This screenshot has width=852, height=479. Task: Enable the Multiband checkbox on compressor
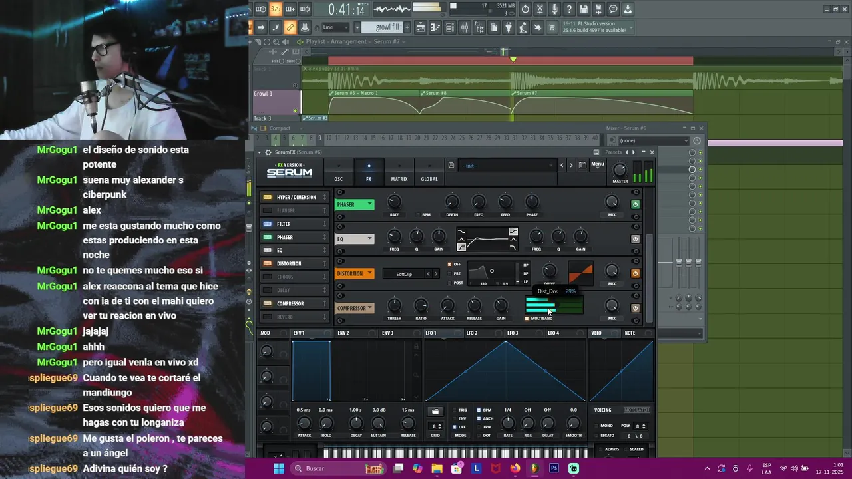(527, 319)
